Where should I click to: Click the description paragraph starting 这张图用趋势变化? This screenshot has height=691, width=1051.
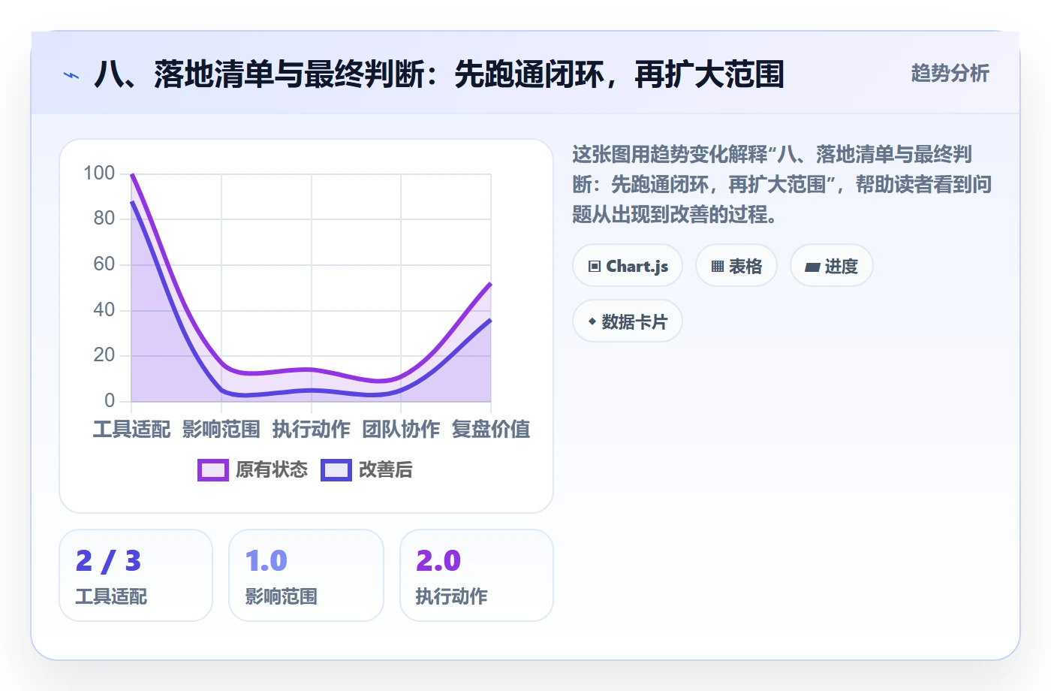tap(782, 185)
